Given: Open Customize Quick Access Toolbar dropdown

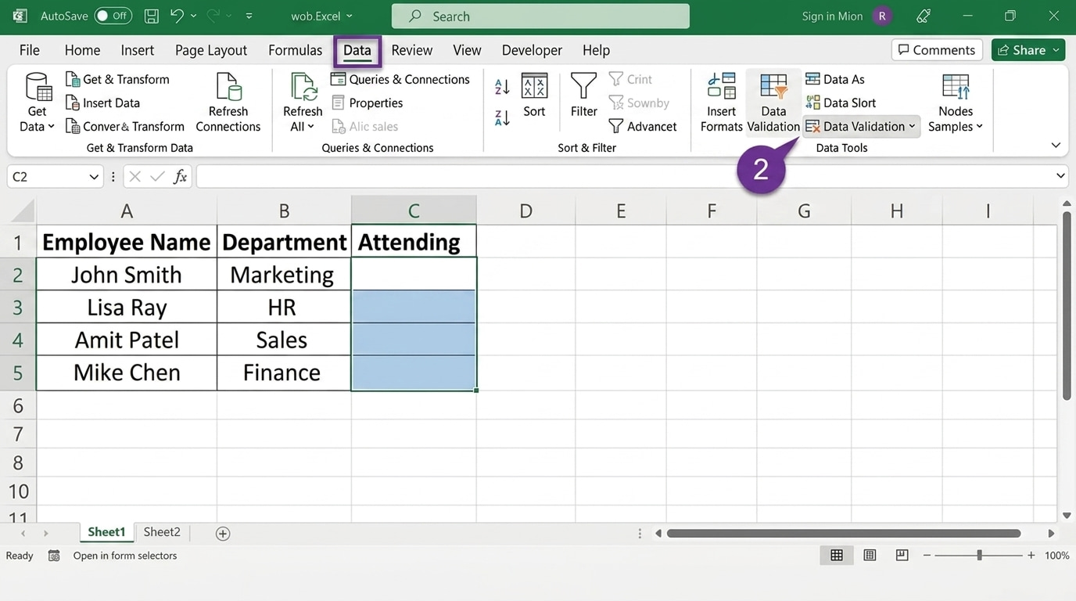Looking at the screenshot, I should pyautogui.click(x=249, y=16).
